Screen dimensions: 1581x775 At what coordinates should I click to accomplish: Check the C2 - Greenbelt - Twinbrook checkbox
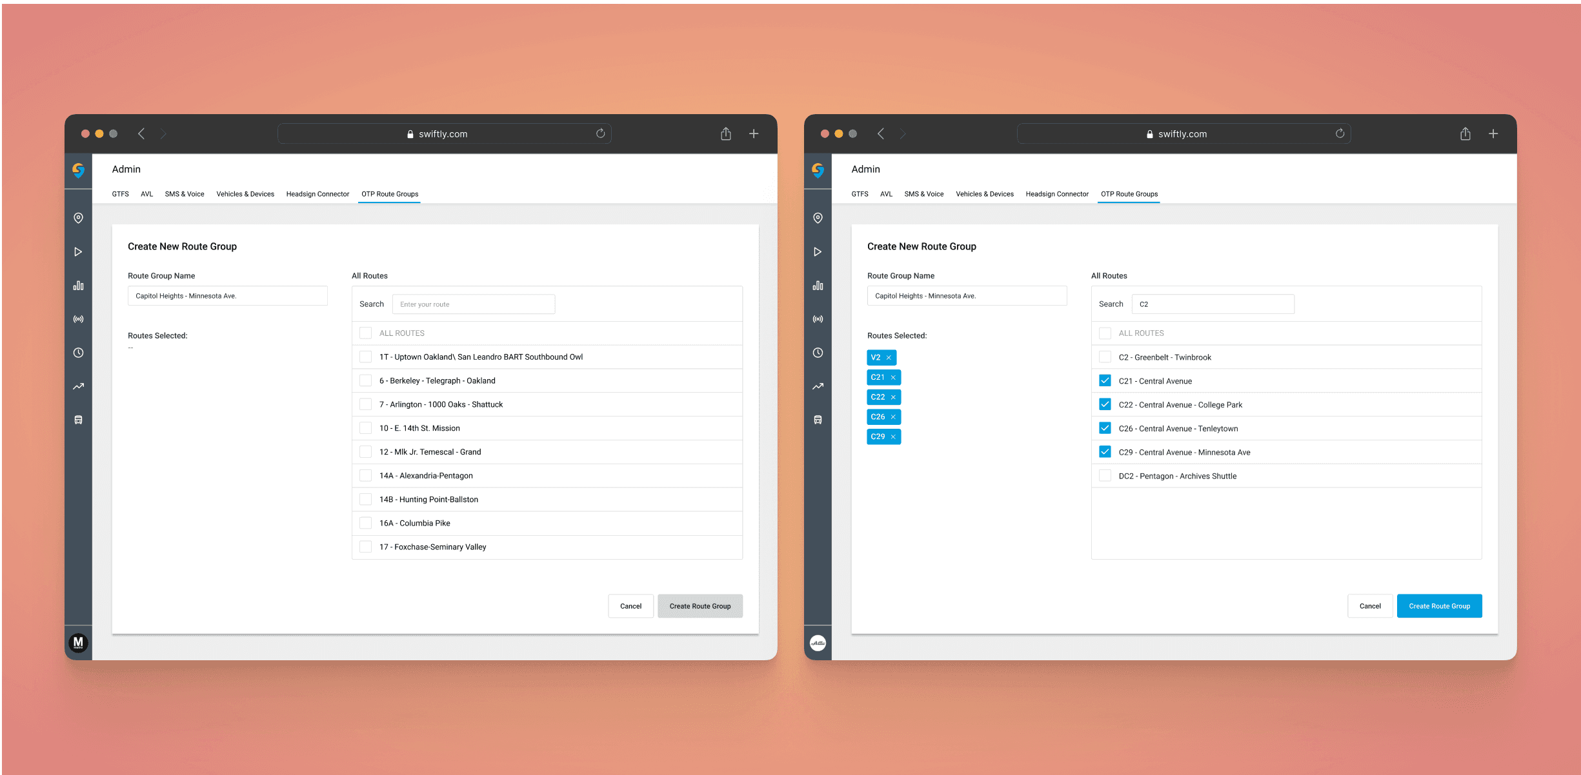pos(1105,357)
